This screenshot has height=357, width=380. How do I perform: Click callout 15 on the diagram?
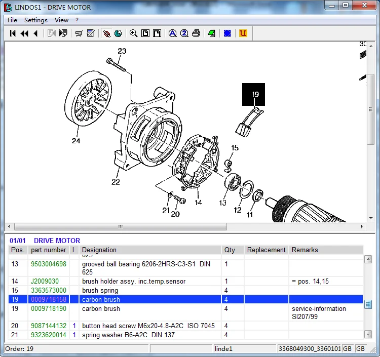235,147
